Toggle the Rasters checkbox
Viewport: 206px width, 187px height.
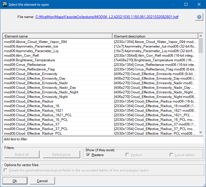pyautogui.click(x=88, y=155)
